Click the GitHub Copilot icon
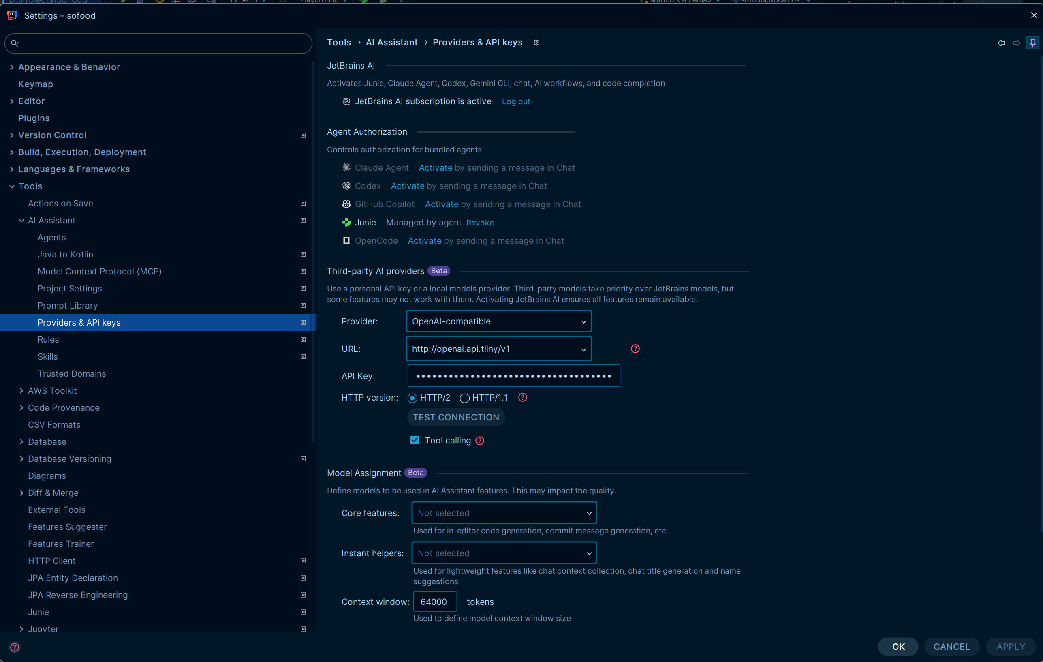 [x=346, y=204]
